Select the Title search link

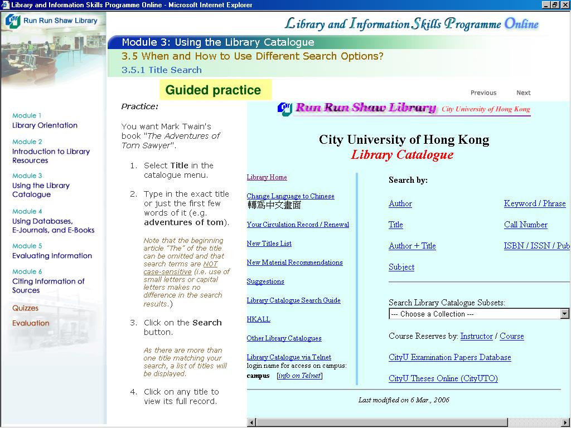(396, 225)
